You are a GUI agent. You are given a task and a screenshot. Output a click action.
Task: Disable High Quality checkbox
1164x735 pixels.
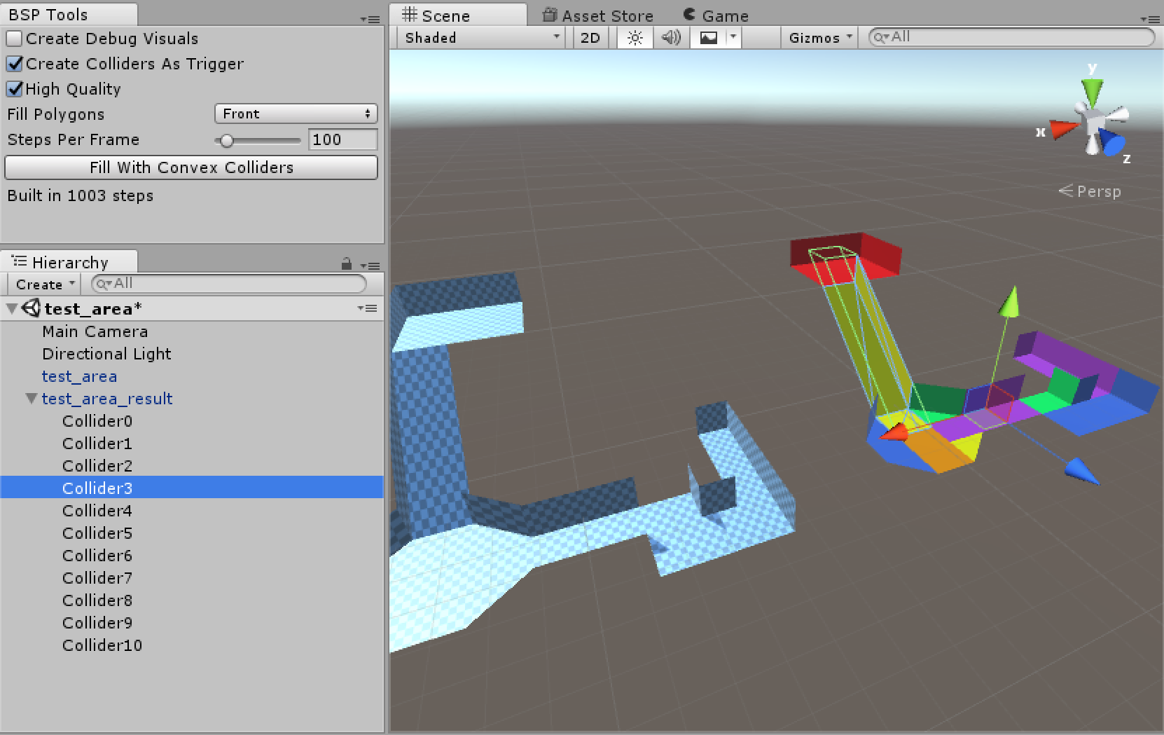point(14,89)
